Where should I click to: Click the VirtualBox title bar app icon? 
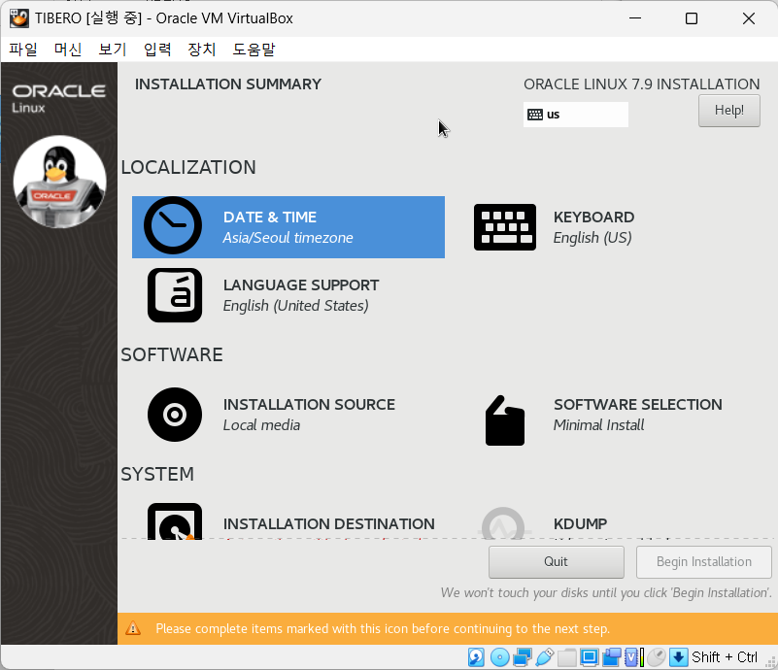[x=18, y=18]
